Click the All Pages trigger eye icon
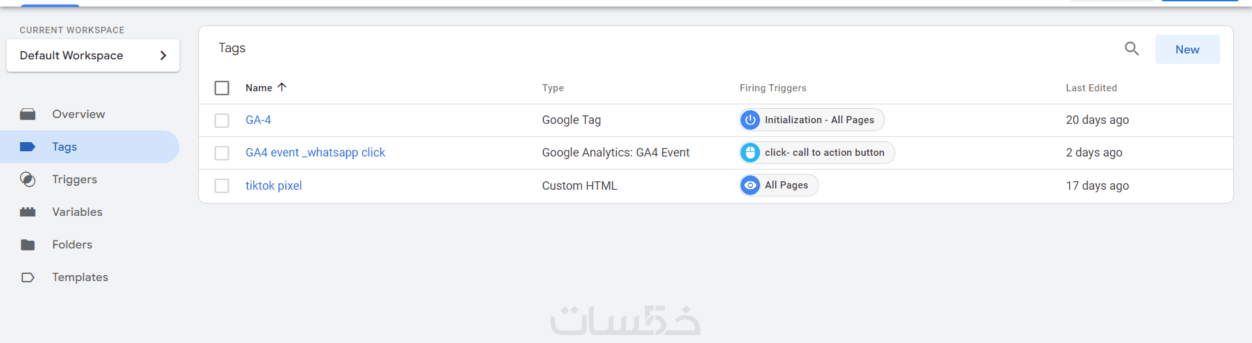This screenshot has width=1252, height=343. [x=750, y=185]
